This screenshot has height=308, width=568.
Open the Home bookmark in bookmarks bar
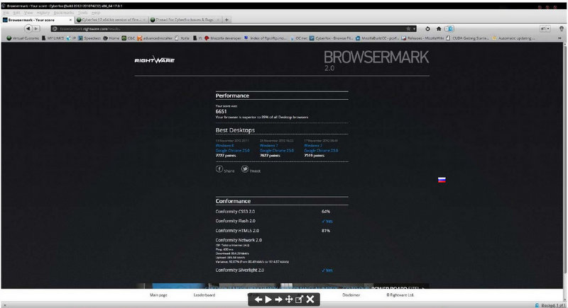[111, 38]
